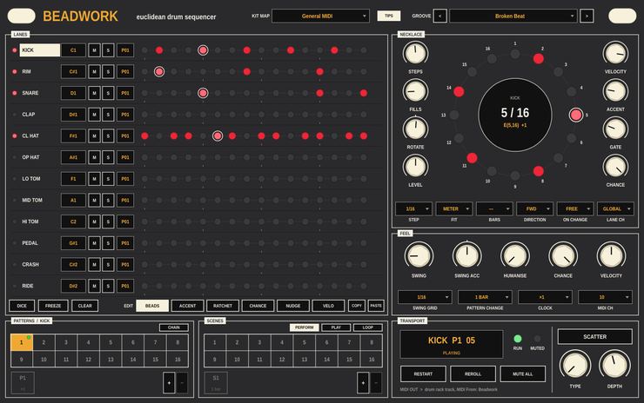The width and height of the screenshot is (644, 403).
Task: Click necklace bead number 11
Action: point(472,158)
